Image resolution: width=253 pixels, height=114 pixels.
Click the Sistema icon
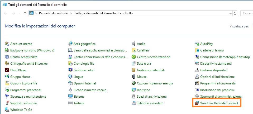point(70,97)
